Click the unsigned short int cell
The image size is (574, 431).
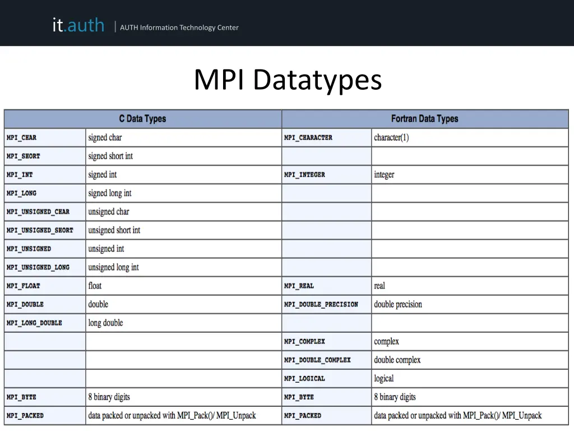[183, 231]
